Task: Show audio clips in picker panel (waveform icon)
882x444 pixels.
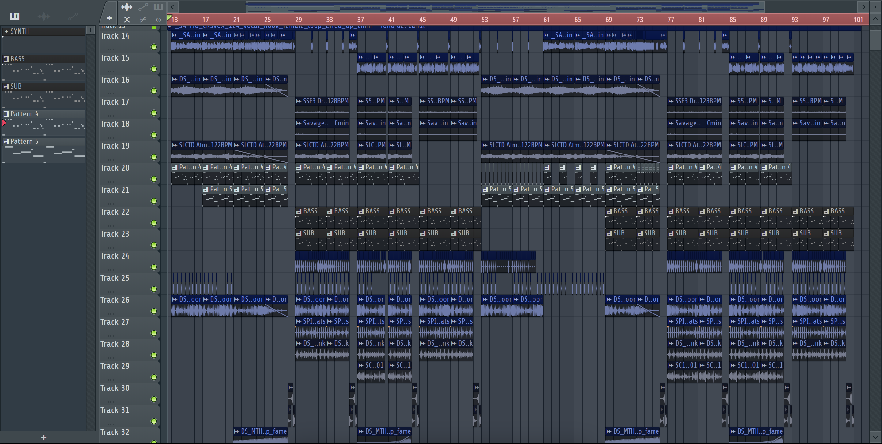Action: 44,16
